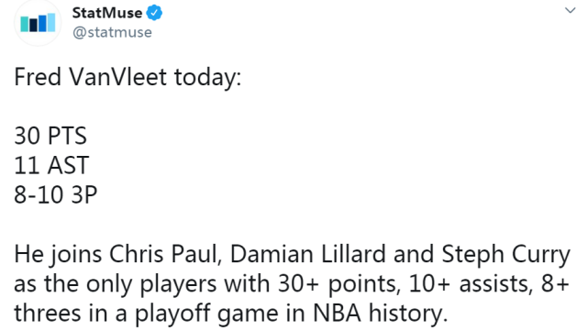Open the StatMuse bar-chart profile avatar
Image resolution: width=588 pixels, height=331 pixels.
click(38, 23)
